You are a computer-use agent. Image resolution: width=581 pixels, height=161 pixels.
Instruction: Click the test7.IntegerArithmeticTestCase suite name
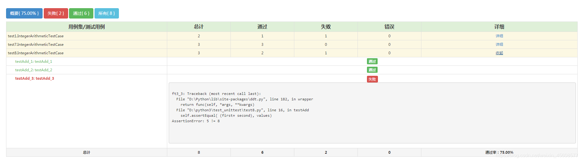click(x=36, y=45)
